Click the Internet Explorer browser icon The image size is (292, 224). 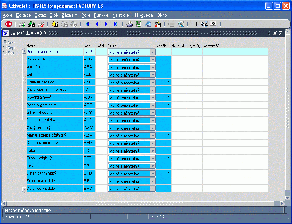click(148, 24)
